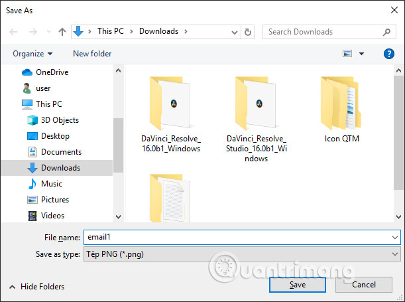The height and width of the screenshot is (302, 405).
Task: Select OneDrive in the navigation pane
Action: pyautogui.click(x=52, y=72)
